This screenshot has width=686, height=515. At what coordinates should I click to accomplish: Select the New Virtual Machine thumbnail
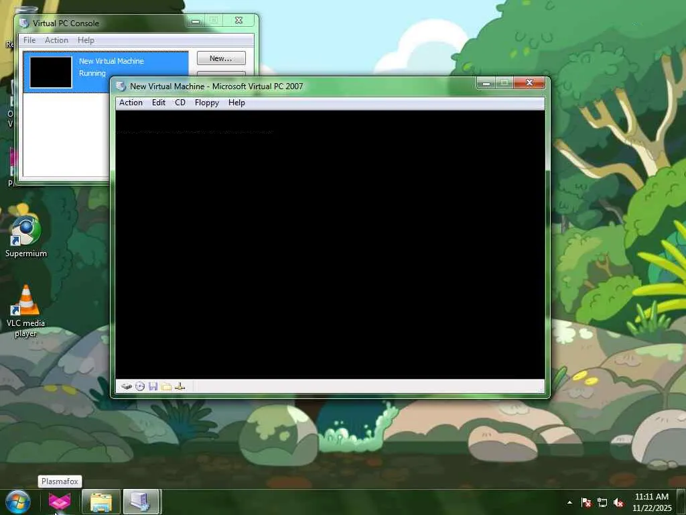click(51, 72)
